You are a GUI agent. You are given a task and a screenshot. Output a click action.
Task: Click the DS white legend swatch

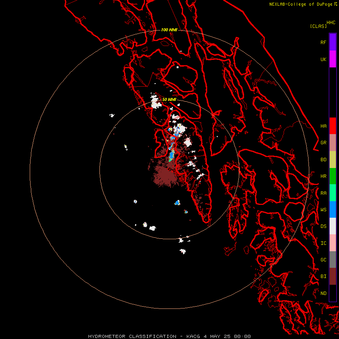point(333,226)
